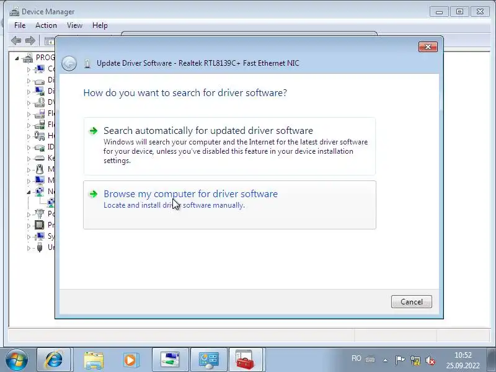Click the network warning tray icon
The image size is (496, 372).
point(415,360)
